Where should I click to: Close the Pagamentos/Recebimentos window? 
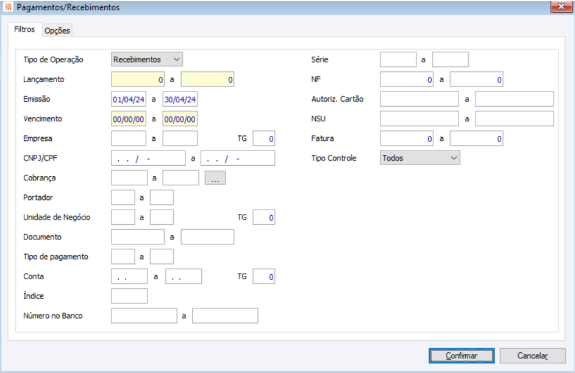pyautogui.click(x=561, y=7)
